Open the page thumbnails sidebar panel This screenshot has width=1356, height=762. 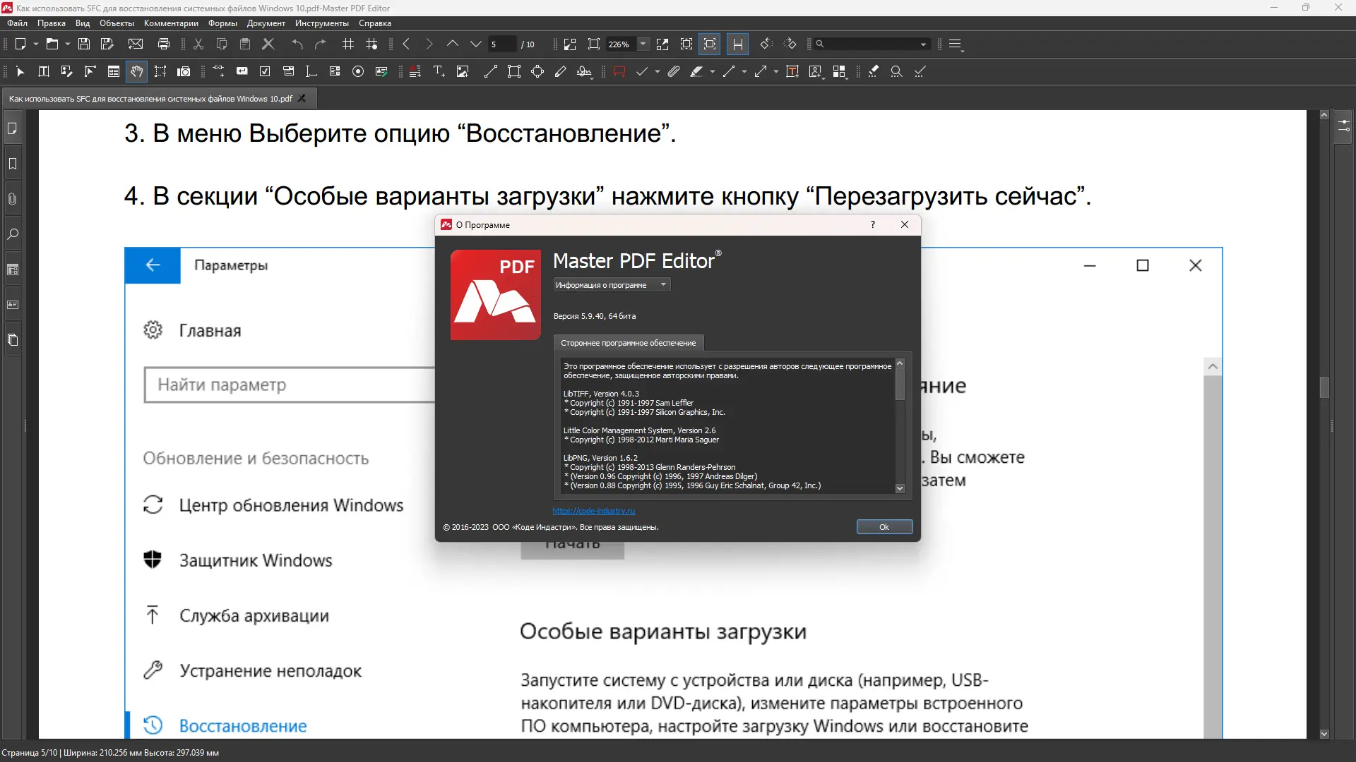tap(12, 128)
